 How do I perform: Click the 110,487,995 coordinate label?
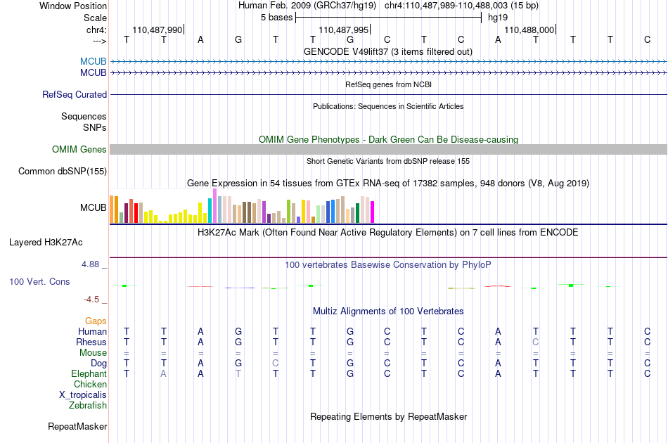point(343,30)
